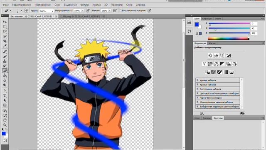Enable the Восстановить историю checkbox
This screenshot has height=150, width=266.
(x=120, y=11)
